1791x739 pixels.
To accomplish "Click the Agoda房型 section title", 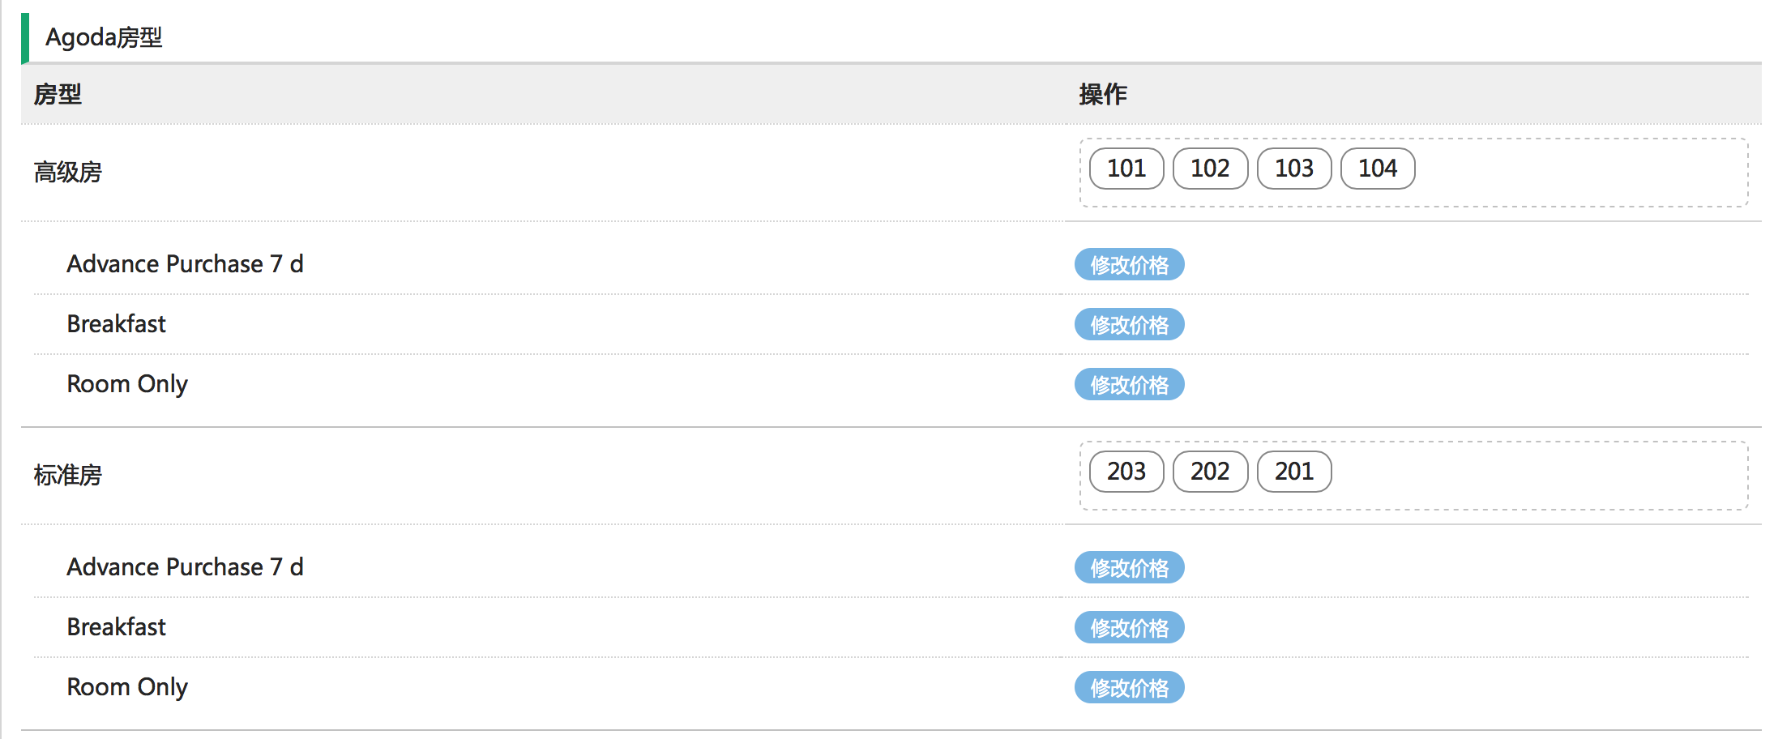I will (104, 37).
